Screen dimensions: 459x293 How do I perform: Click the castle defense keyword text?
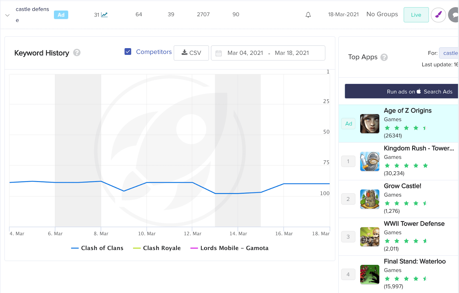pyautogui.click(x=32, y=15)
